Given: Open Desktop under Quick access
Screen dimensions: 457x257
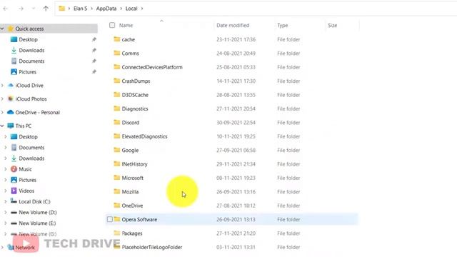Looking at the screenshot, I should pos(28,39).
